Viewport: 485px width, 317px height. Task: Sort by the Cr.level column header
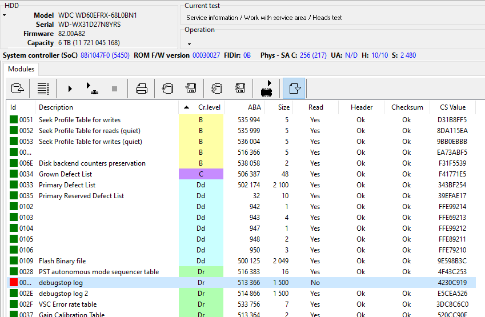(x=201, y=107)
